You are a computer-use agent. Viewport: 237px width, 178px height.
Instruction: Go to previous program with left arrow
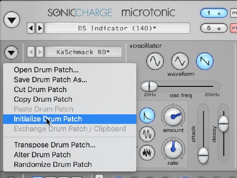(31, 28)
